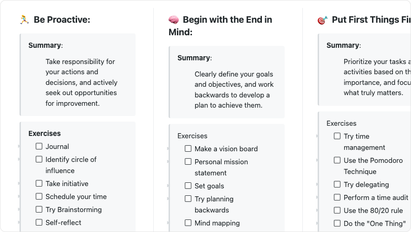The height and width of the screenshot is (232, 411).
Task: Click the brain emoji beside Begin with the End
Action: 174,19
